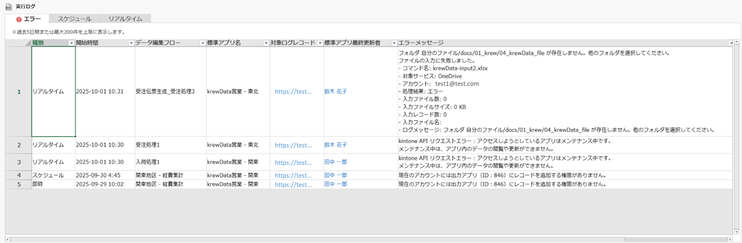The width and height of the screenshot is (742, 243).
Task: Click the vertical scrollbar down arrow
Action: (x=736, y=232)
